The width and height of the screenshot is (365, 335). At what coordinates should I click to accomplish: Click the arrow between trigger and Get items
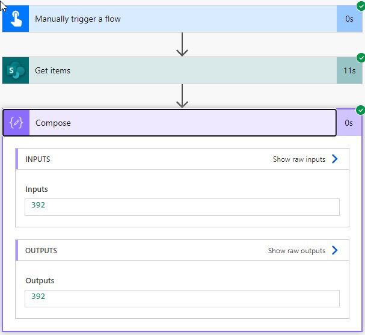coord(182,45)
